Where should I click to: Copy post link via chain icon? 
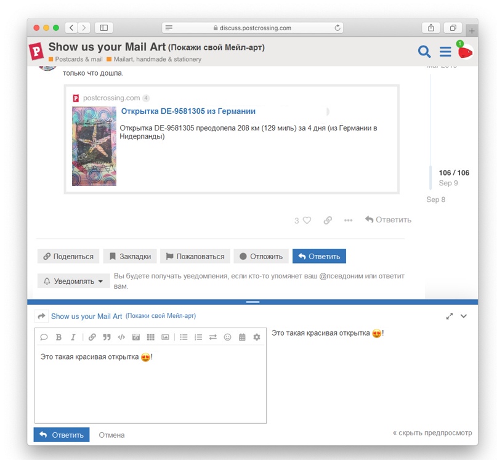click(328, 220)
